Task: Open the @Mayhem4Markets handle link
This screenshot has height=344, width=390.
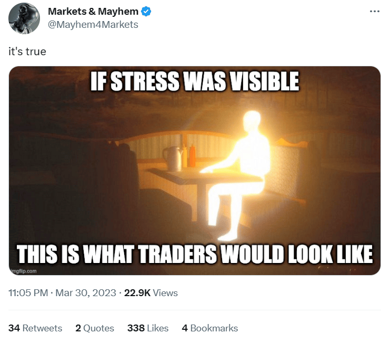Action: (93, 25)
